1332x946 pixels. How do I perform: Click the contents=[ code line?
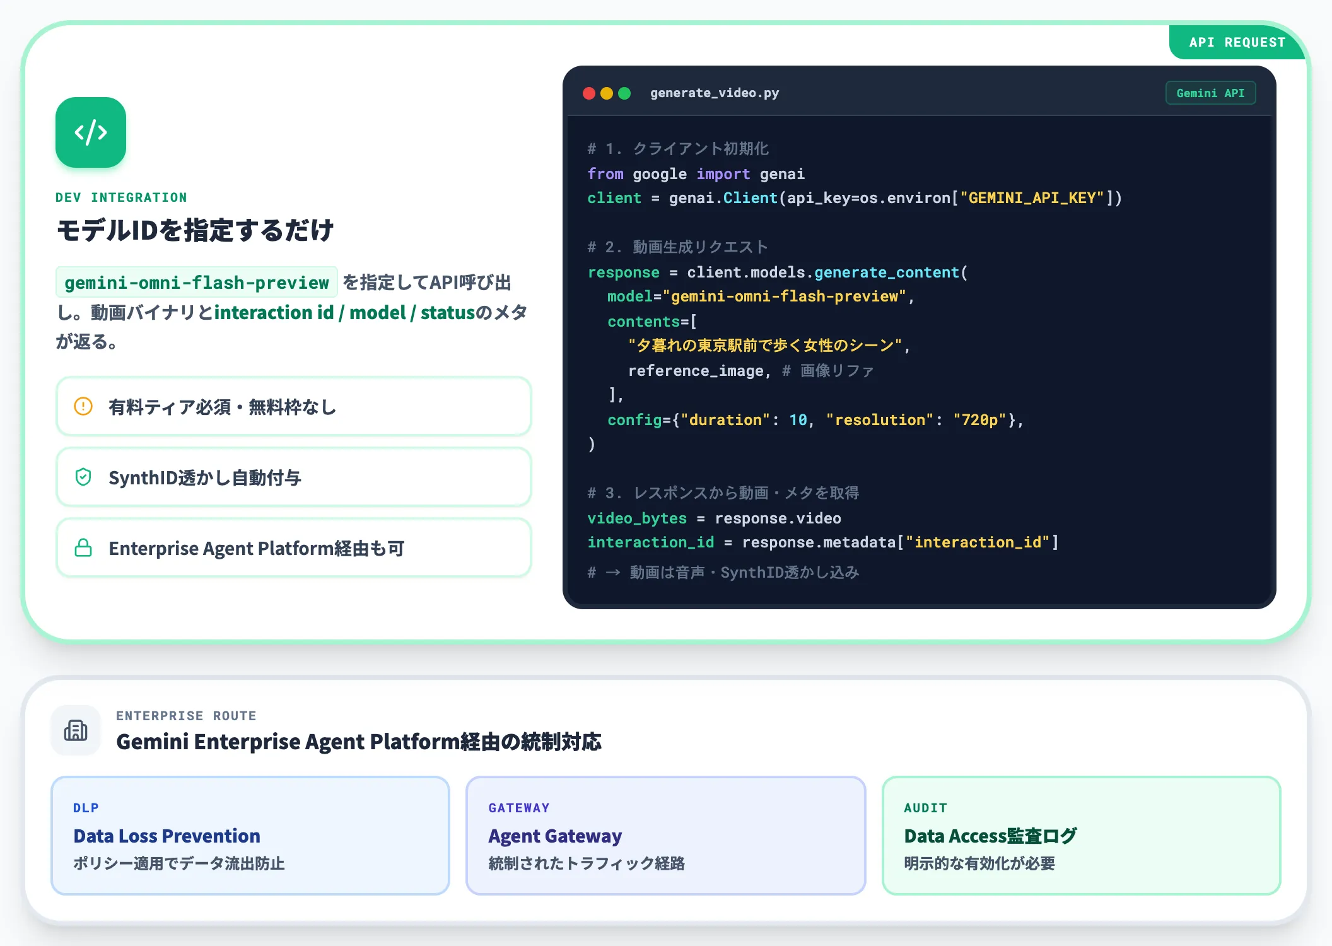(x=652, y=322)
